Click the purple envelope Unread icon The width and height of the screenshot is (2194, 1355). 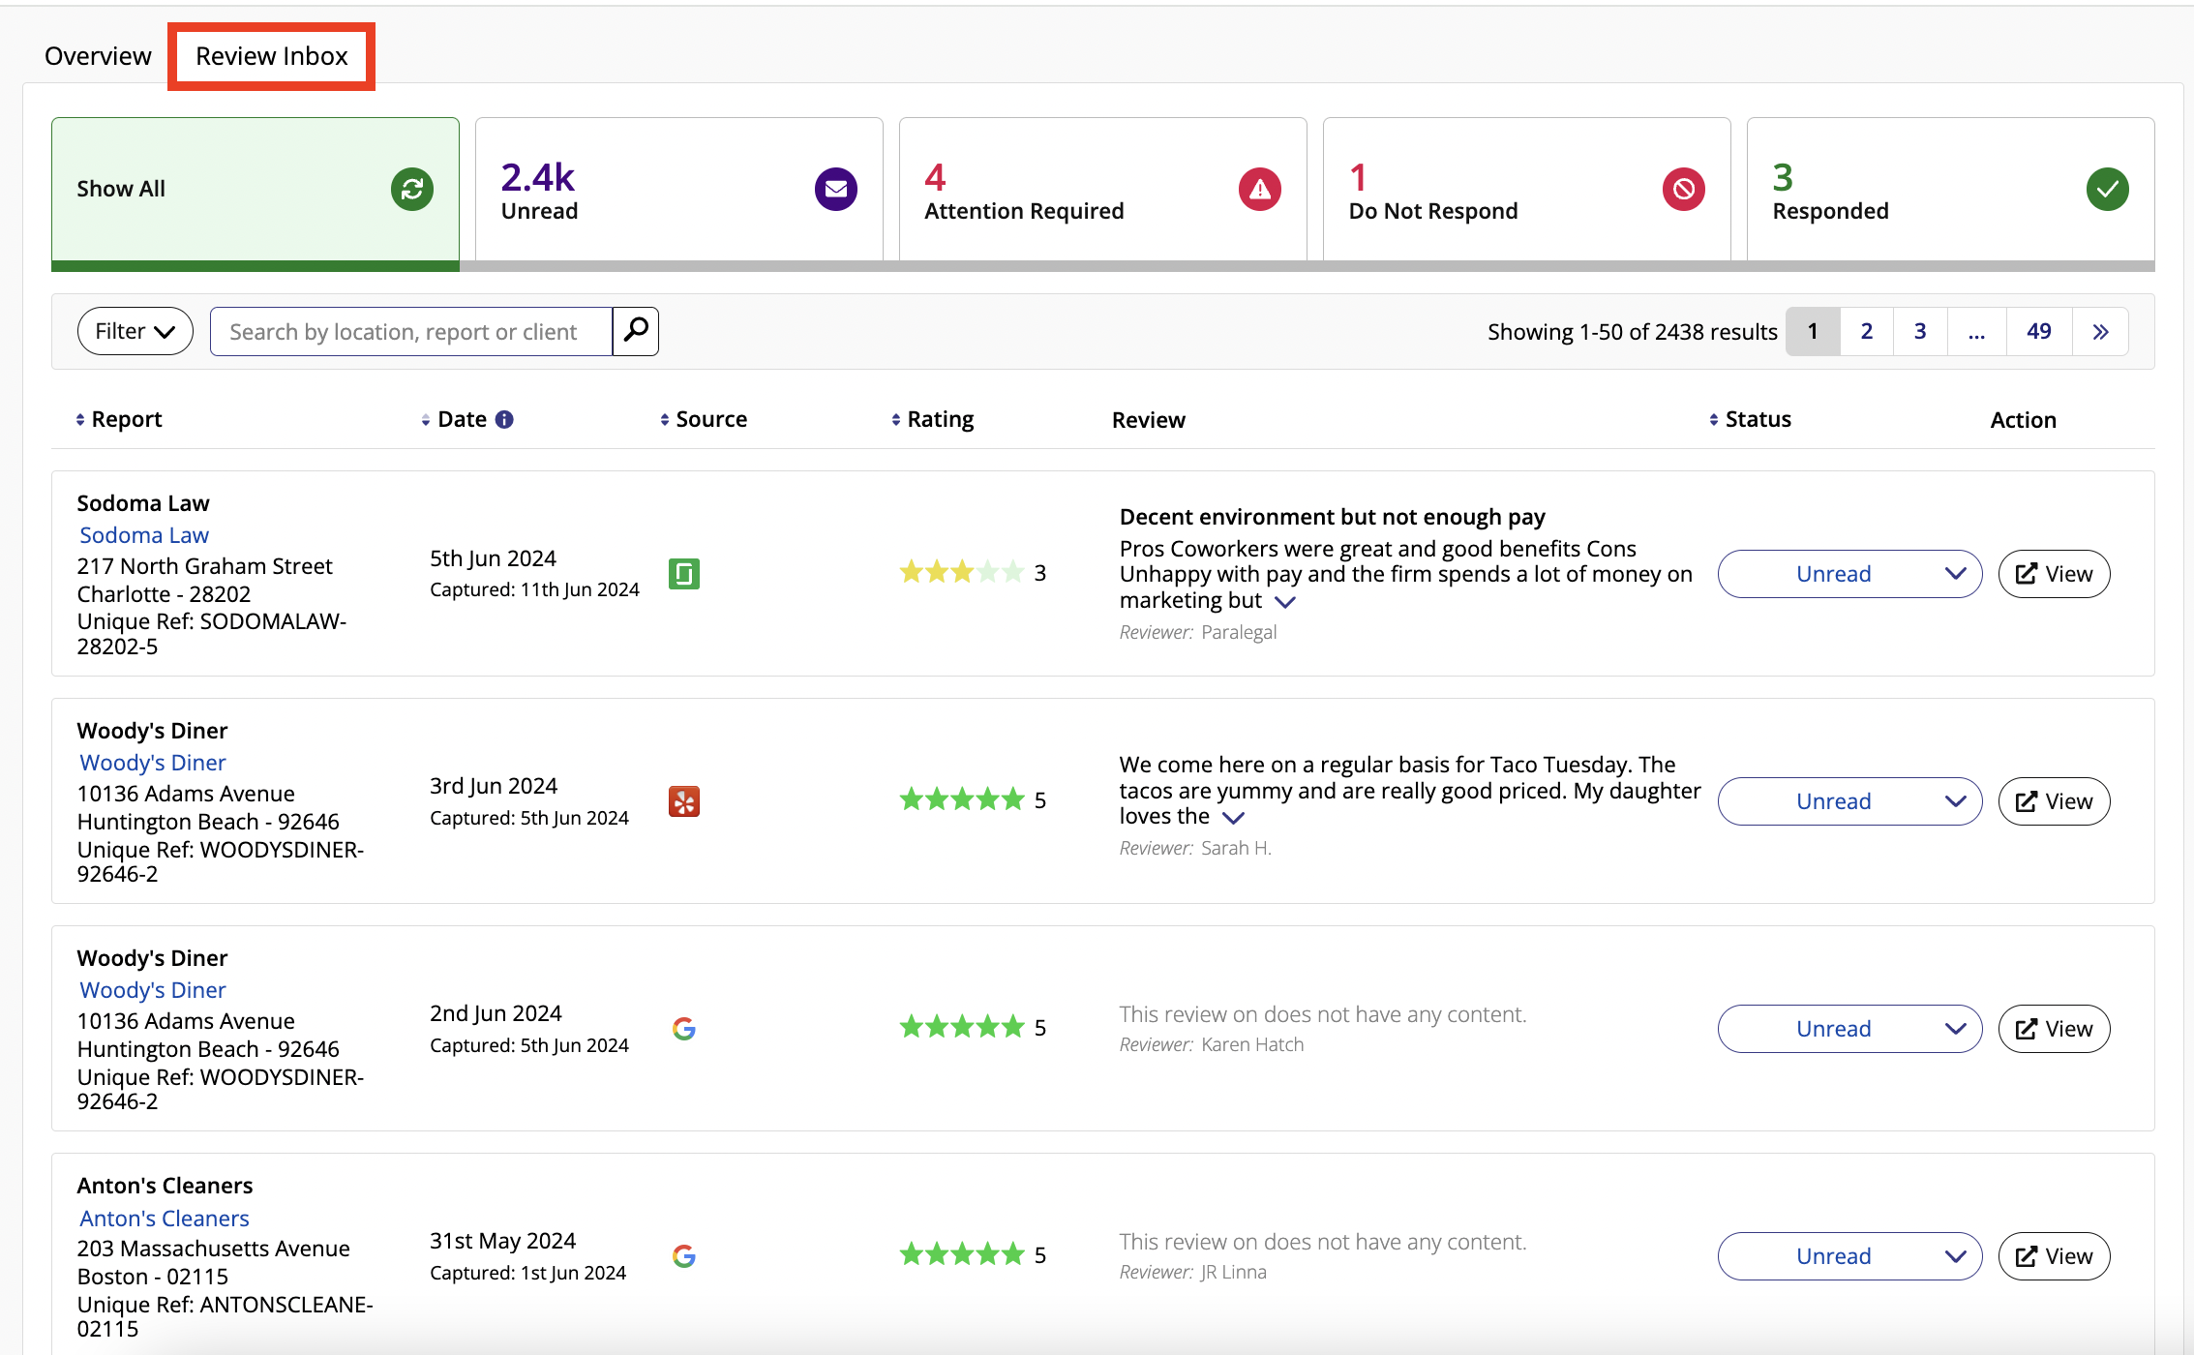coord(836,189)
